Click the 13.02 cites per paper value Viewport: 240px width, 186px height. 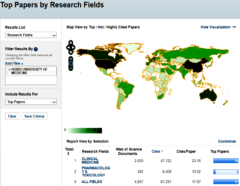coord(196,172)
